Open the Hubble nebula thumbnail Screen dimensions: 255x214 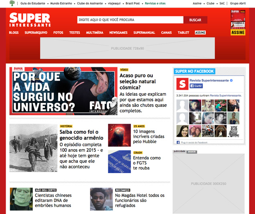coord(119,135)
